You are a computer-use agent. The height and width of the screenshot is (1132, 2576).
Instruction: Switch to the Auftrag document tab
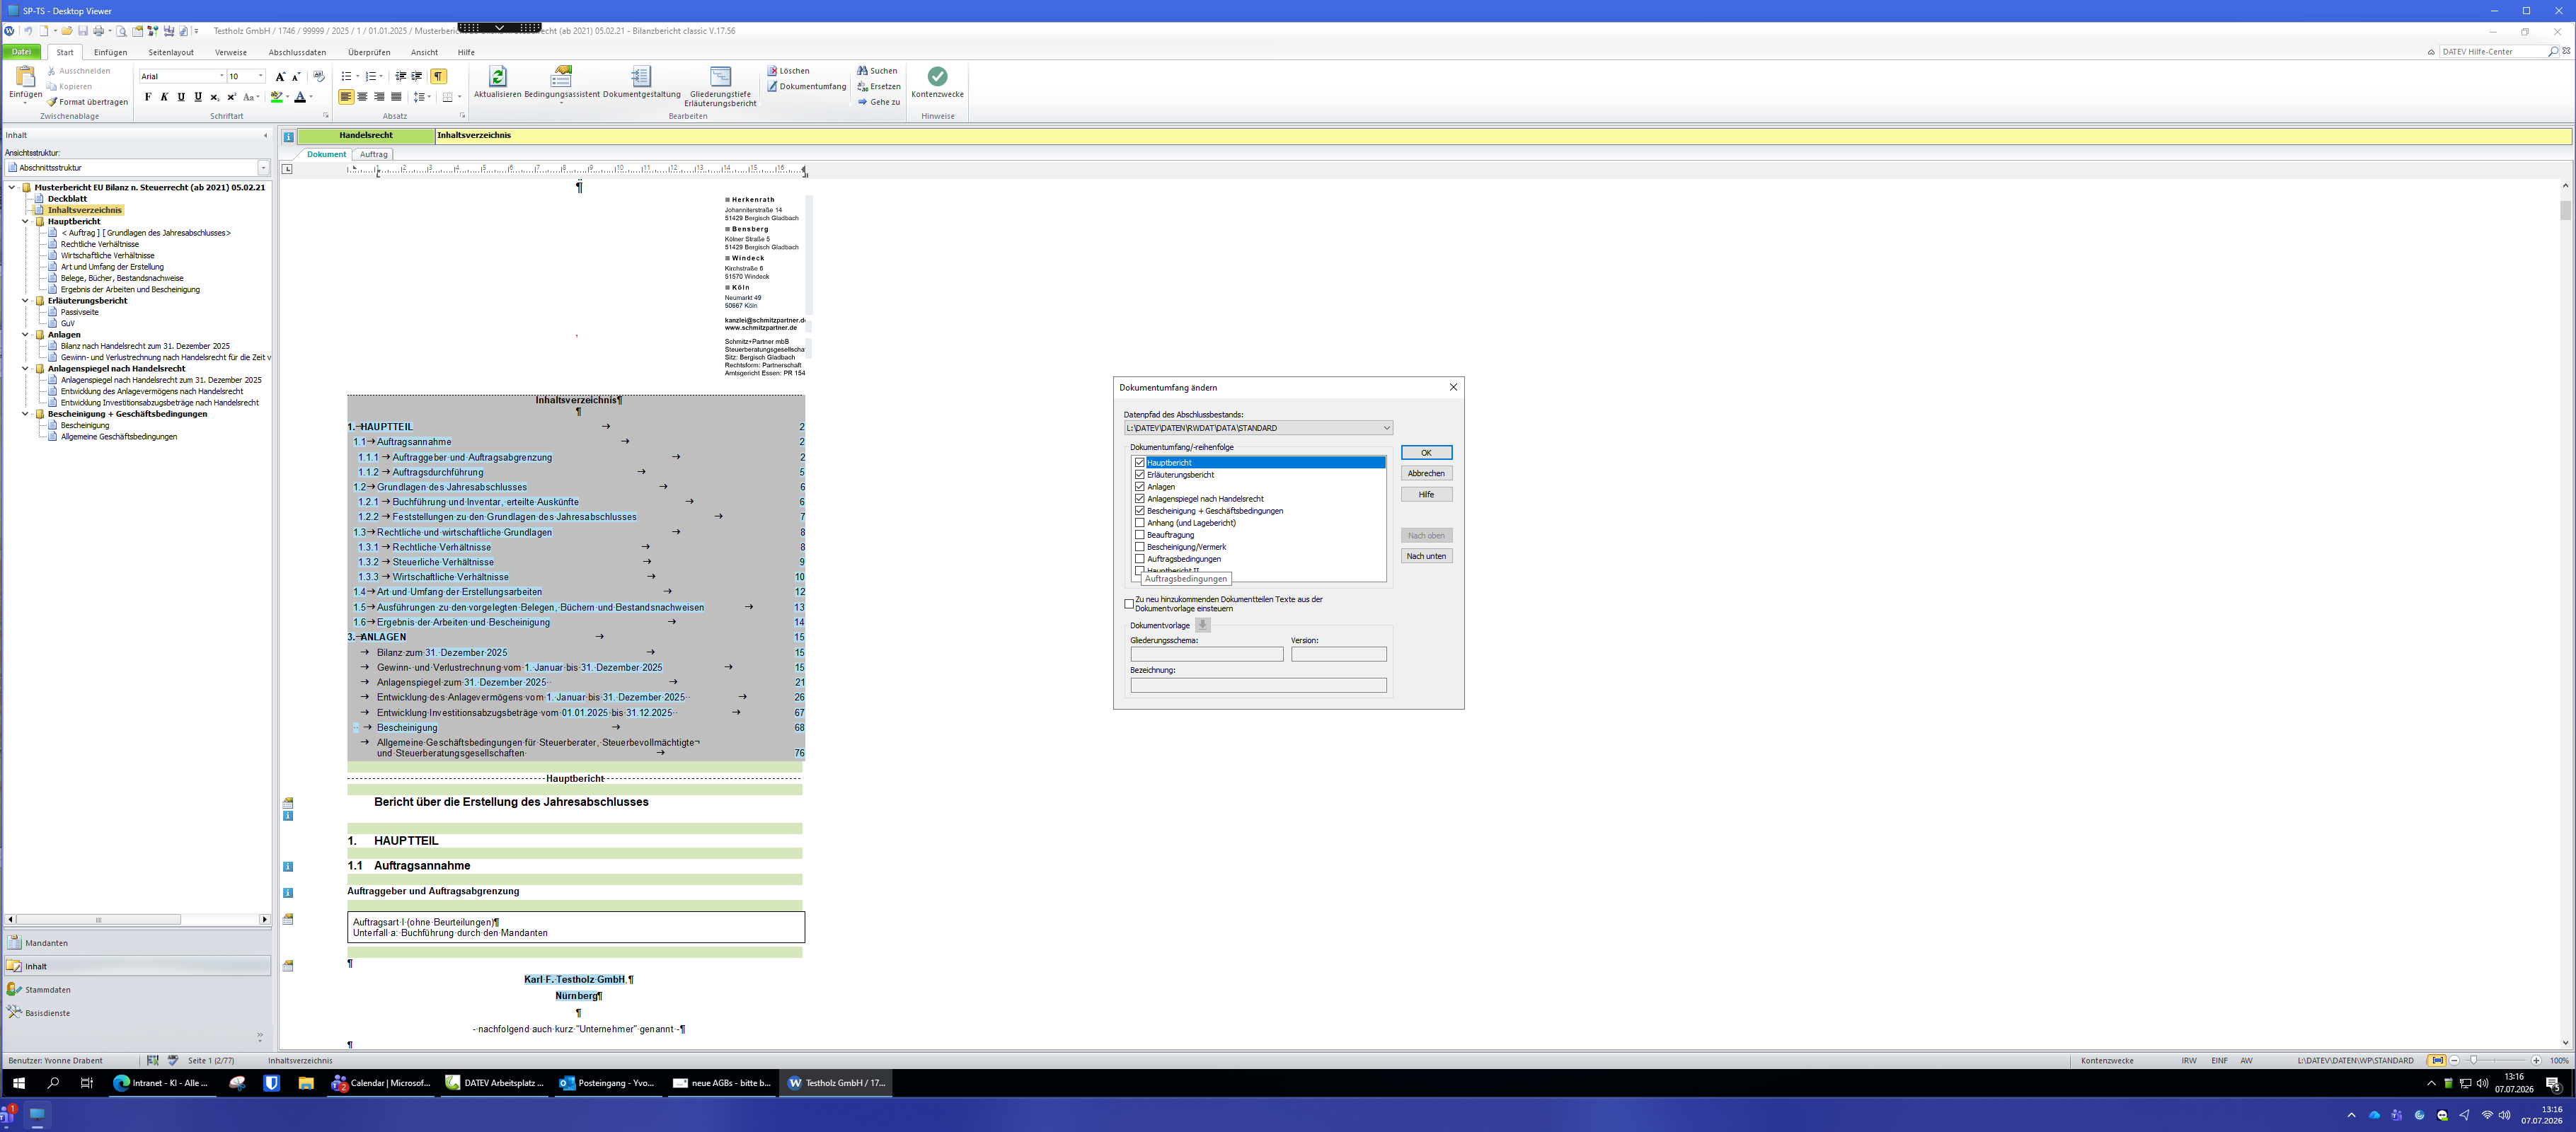pyautogui.click(x=373, y=155)
